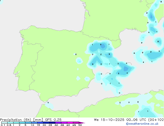Viewport: 164px width, 126px height.
Task: Click the '10' legend scale label
Action: pyautogui.click(x=32, y=125)
